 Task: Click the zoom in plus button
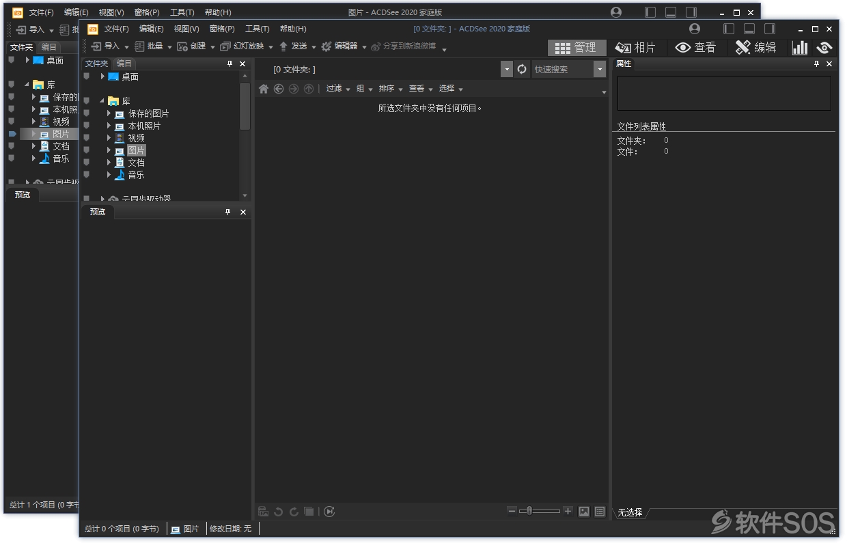click(x=568, y=511)
